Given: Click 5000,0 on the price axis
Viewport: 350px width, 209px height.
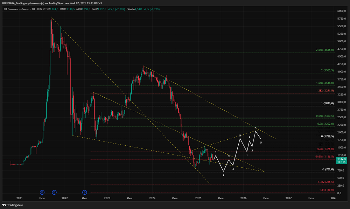Looking at the screenshot, I should (x=342, y=41).
